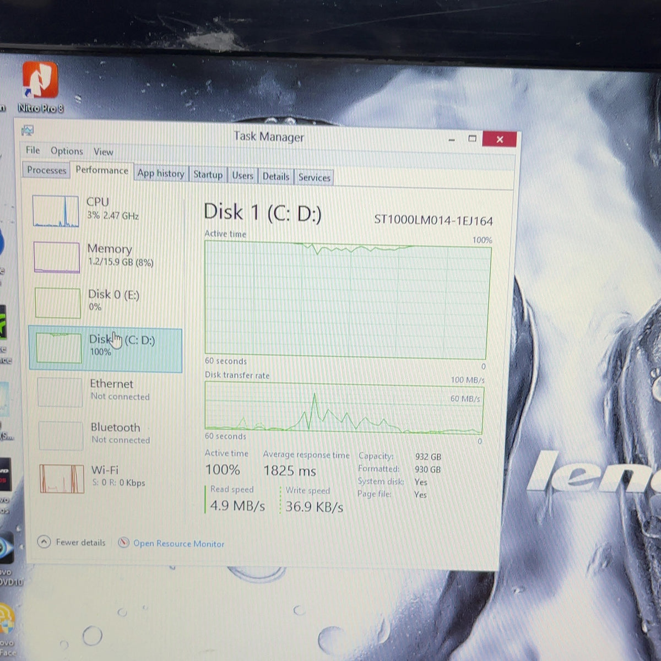Open the File menu
The width and height of the screenshot is (661, 661).
[33, 150]
